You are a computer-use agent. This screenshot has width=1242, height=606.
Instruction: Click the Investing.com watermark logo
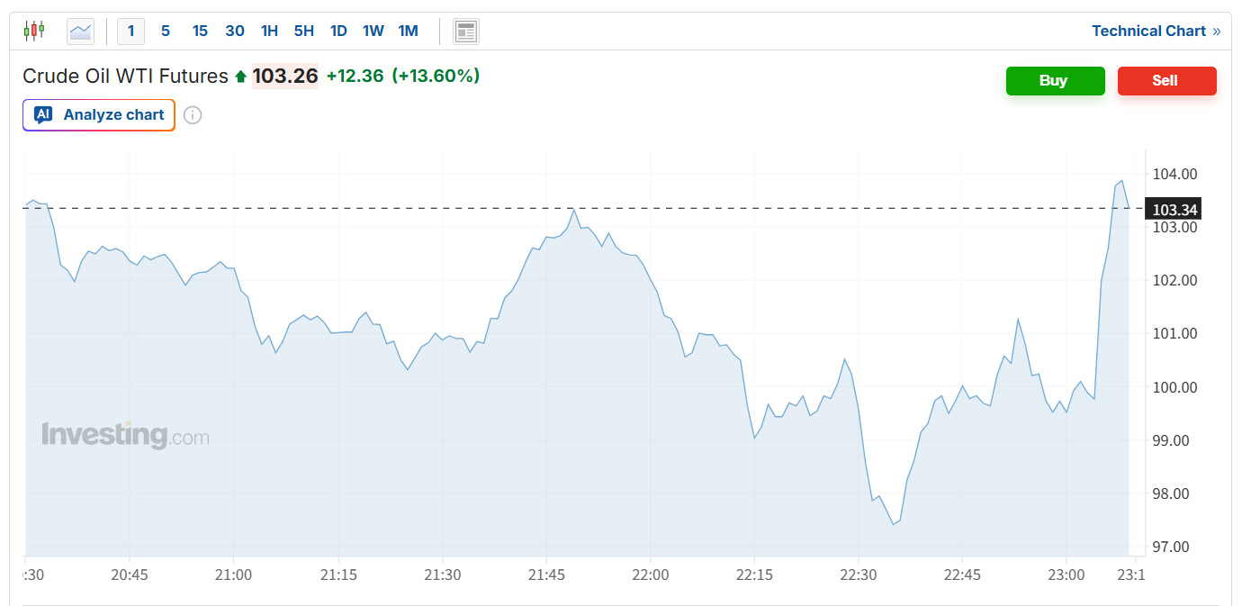pyautogui.click(x=125, y=436)
